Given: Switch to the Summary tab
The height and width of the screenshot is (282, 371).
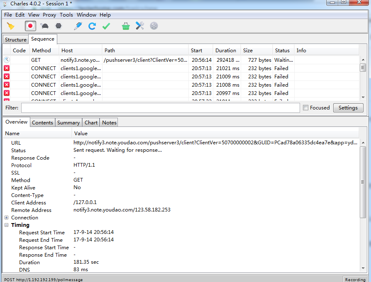Looking at the screenshot, I should [68, 122].
